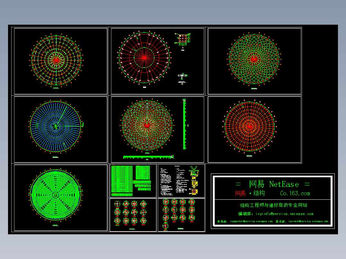
Task: Select the node detail sheet with thirteen circles
Action: pyautogui.click(x=181, y=215)
